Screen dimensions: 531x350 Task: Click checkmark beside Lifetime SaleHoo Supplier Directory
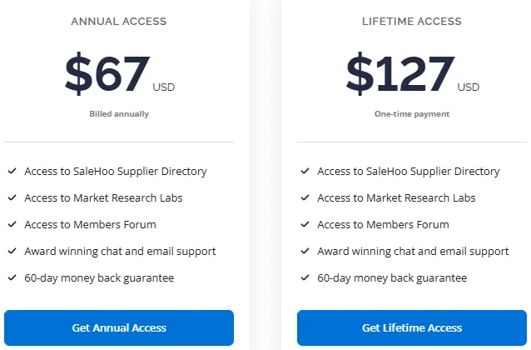click(305, 172)
